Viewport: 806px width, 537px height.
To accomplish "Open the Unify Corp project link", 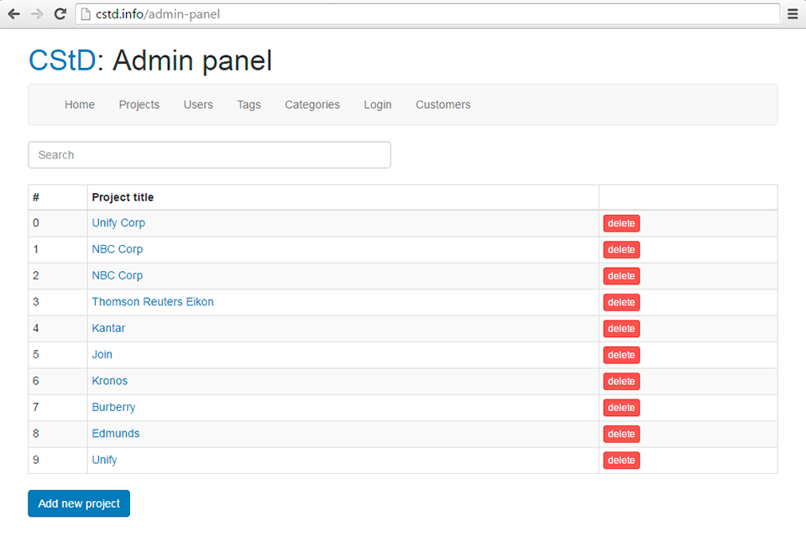I will pos(118,223).
